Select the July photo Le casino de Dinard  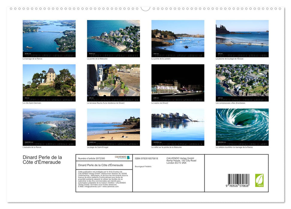pos(177,82)
